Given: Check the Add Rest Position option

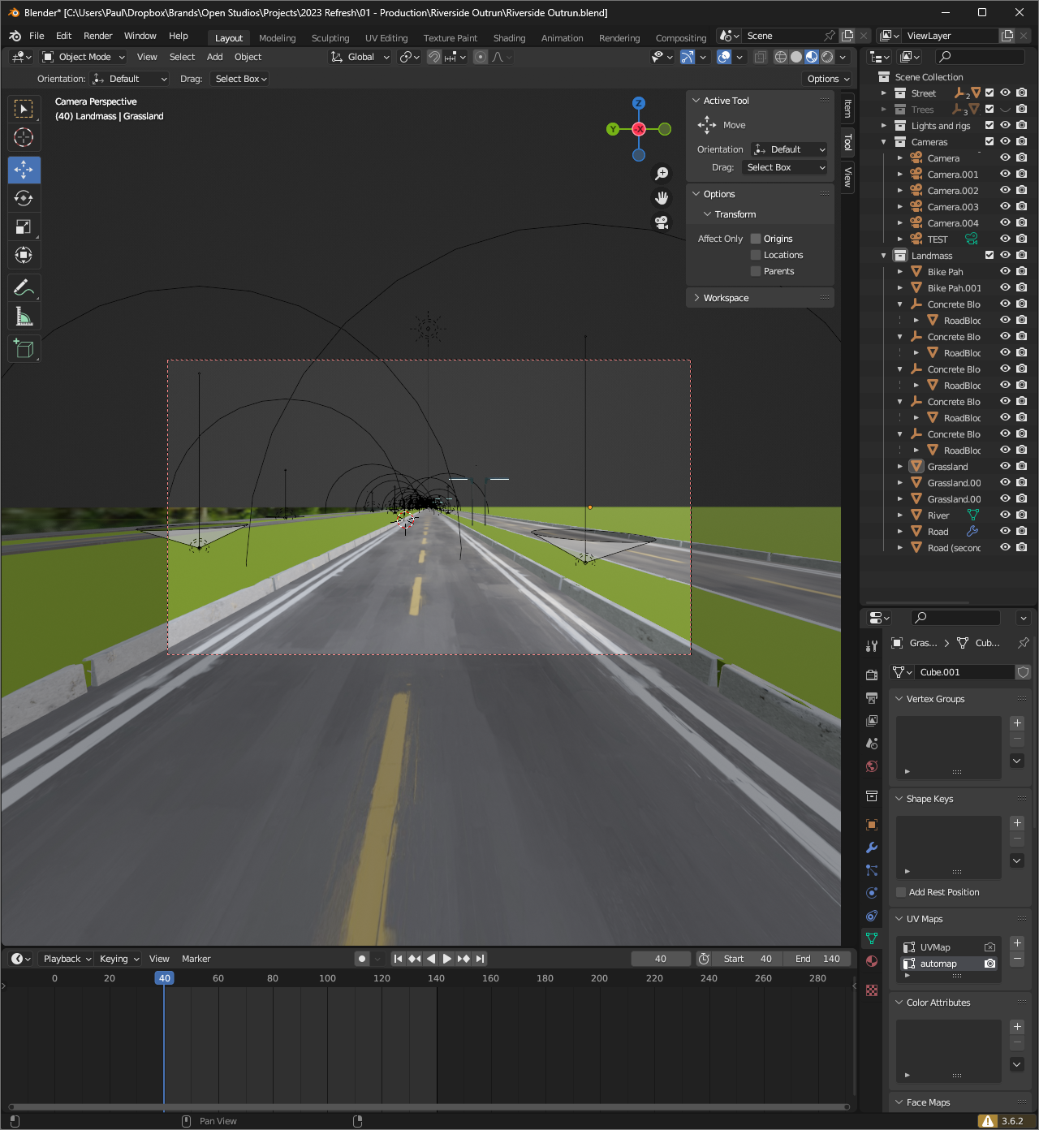Looking at the screenshot, I should [x=901, y=892].
